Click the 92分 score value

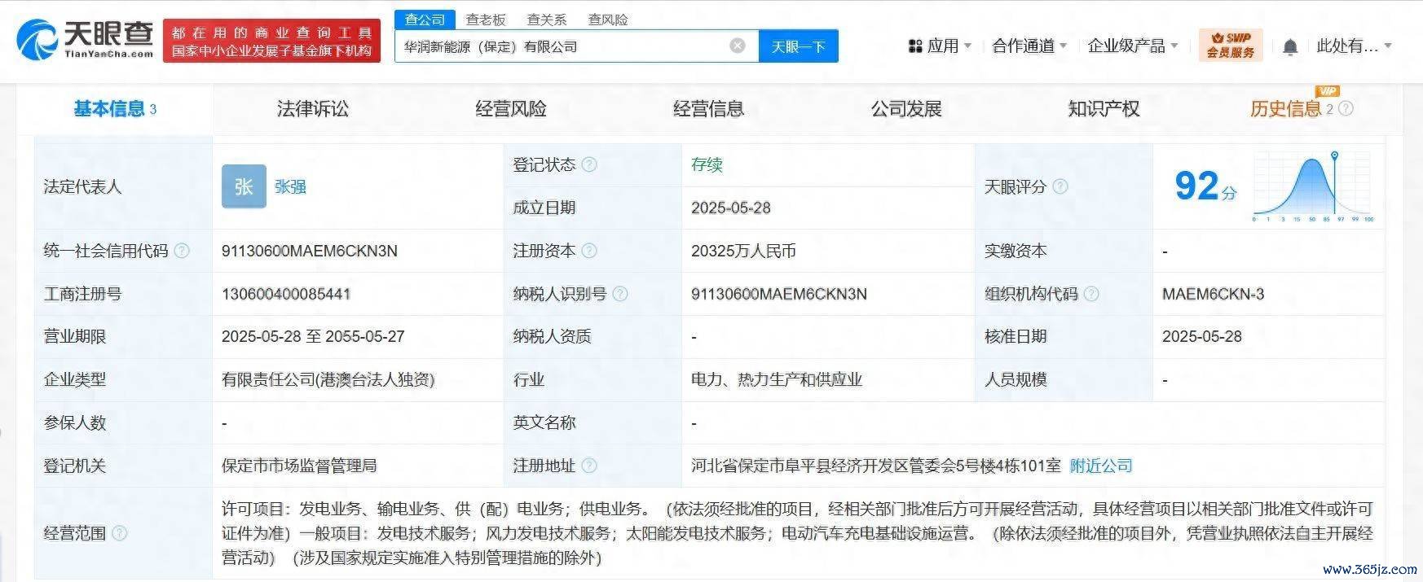click(1205, 186)
